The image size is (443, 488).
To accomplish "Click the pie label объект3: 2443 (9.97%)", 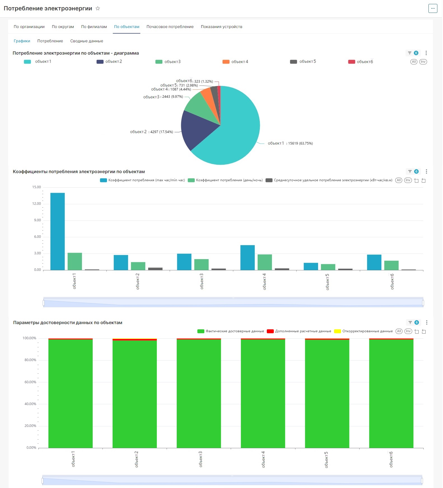I will point(163,97).
